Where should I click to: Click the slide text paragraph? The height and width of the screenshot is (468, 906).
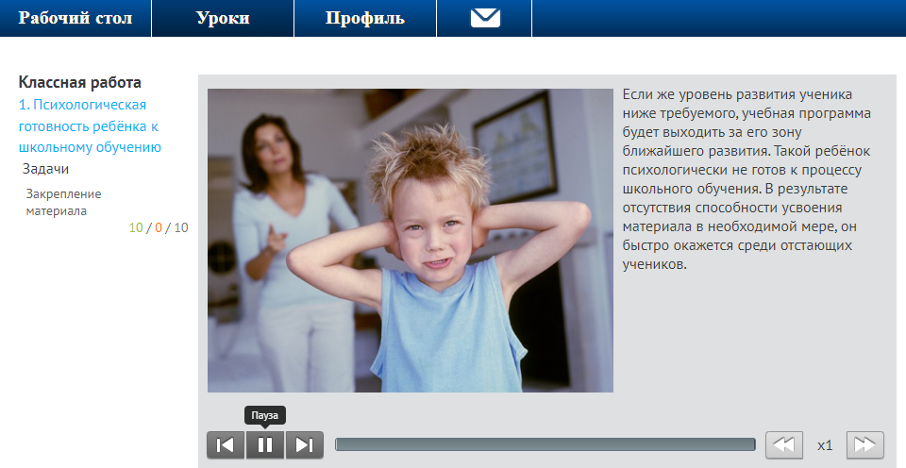coord(748,179)
